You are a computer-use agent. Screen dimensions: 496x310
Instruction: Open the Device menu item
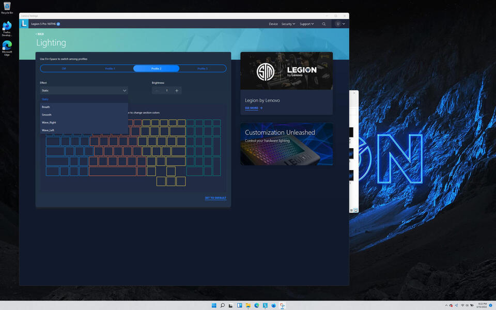(x=273, y=24)
